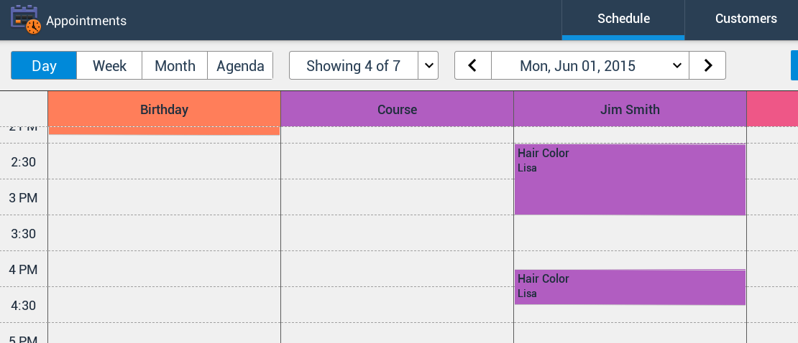Select the Birthday column header
This screenshot has height=343, width=798.
165,109
